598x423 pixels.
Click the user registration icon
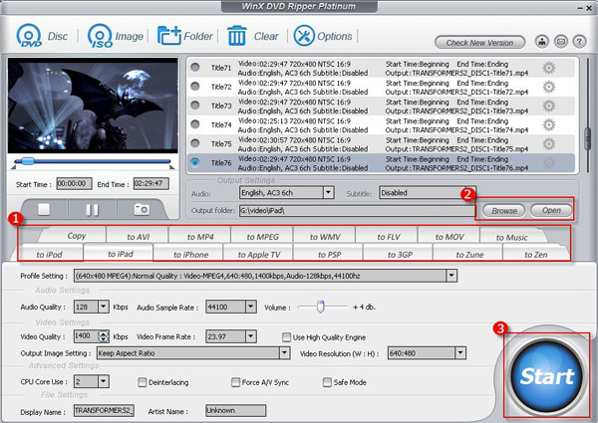[542, 41]
